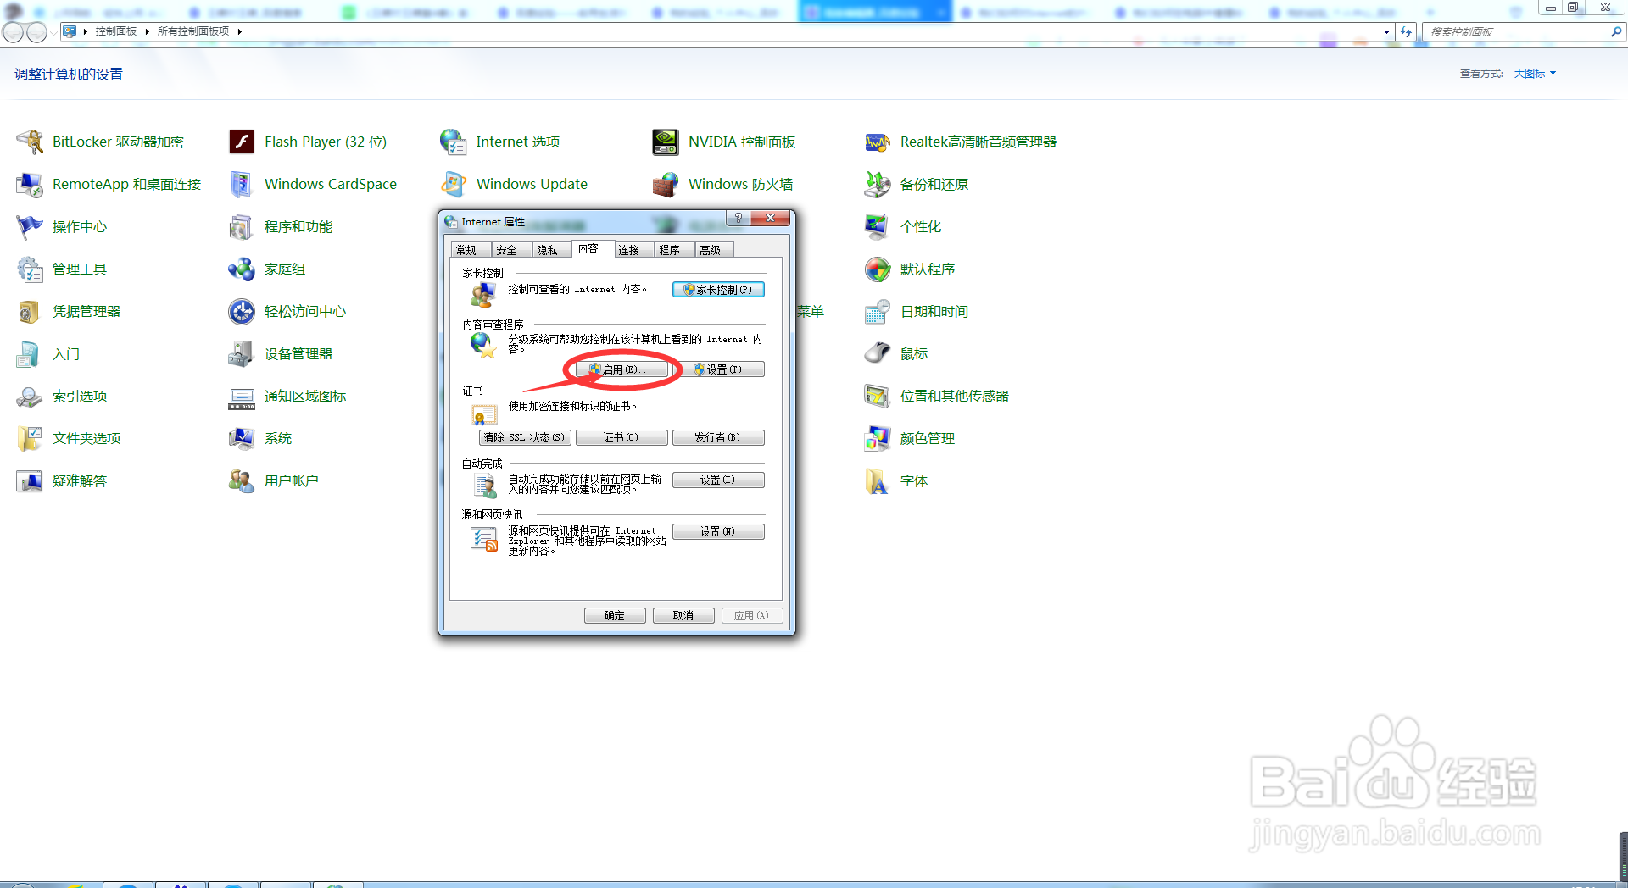Open Windows 防火墙 icon
This screenshot has height=888, width=1628.
pyautogui.click(x=666, y=184)
